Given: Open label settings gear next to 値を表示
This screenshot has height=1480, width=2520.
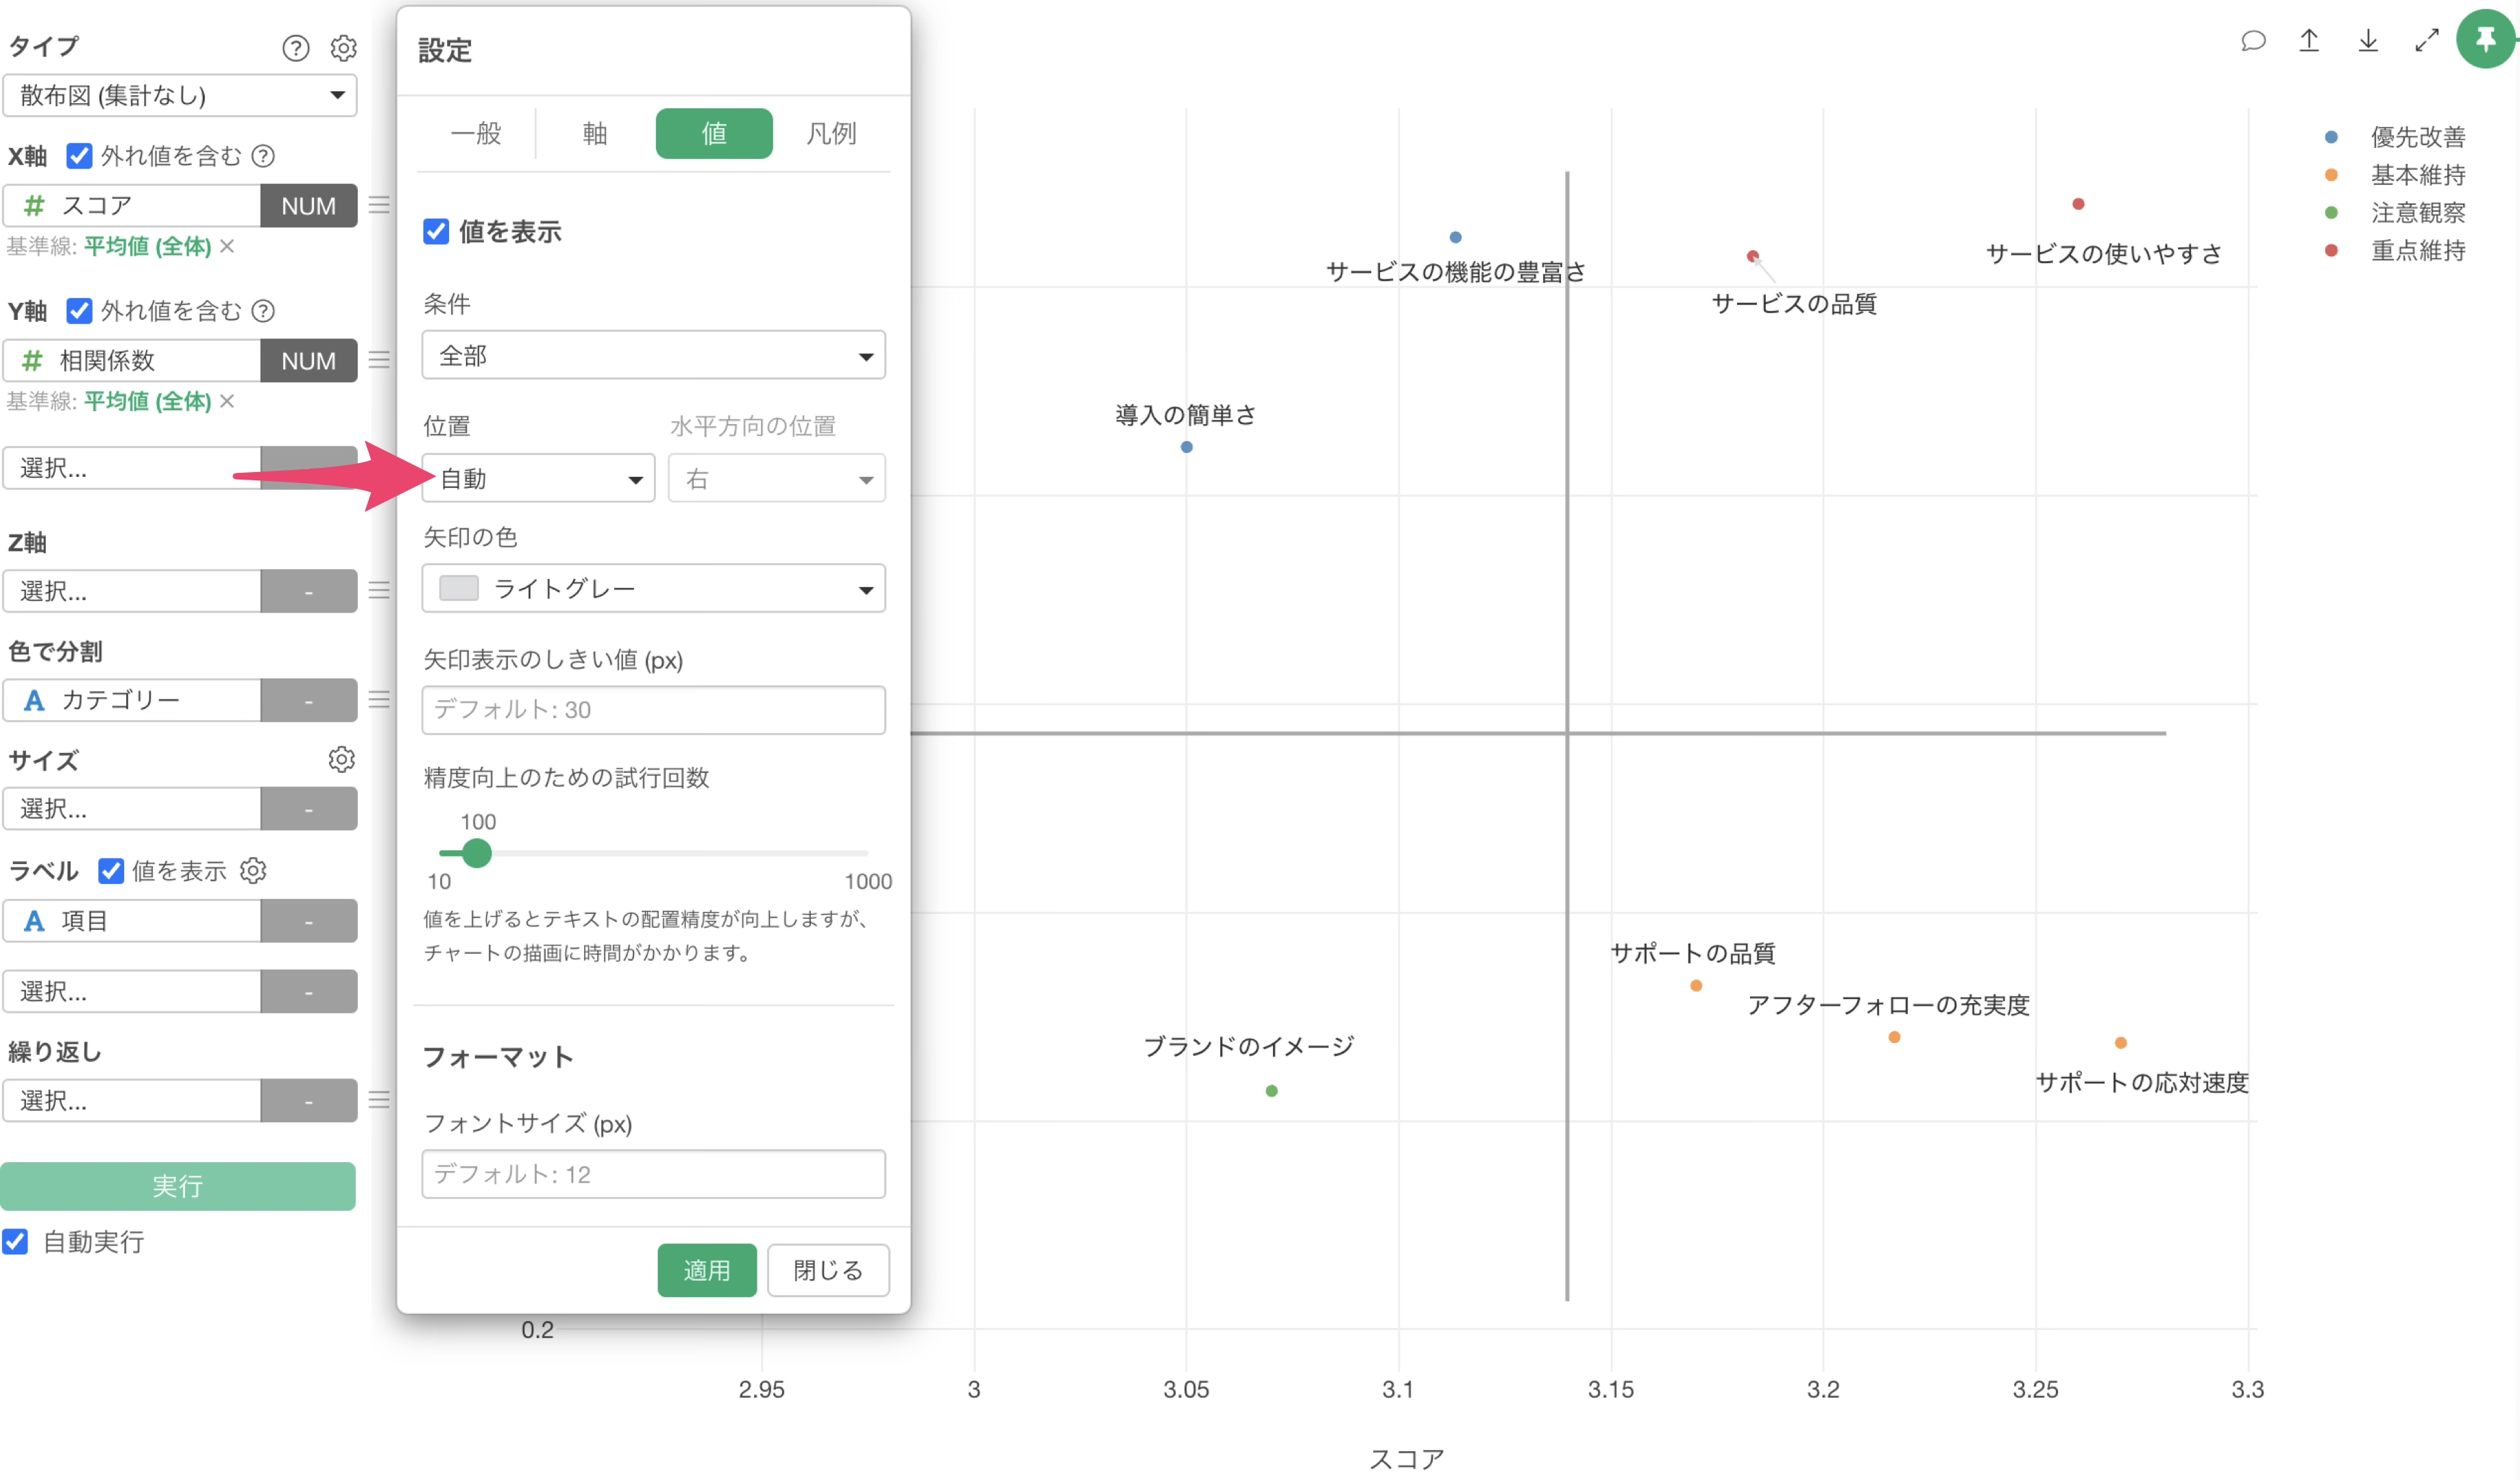Looking at the screenshot, I should [254, 870].
